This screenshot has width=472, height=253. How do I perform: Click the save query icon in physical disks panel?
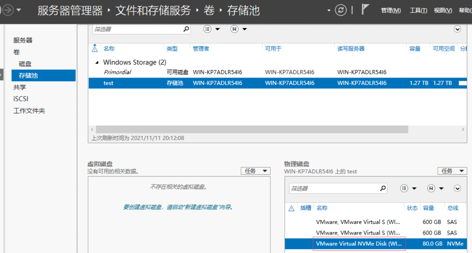pyautogui.click(x=431, y=188)
